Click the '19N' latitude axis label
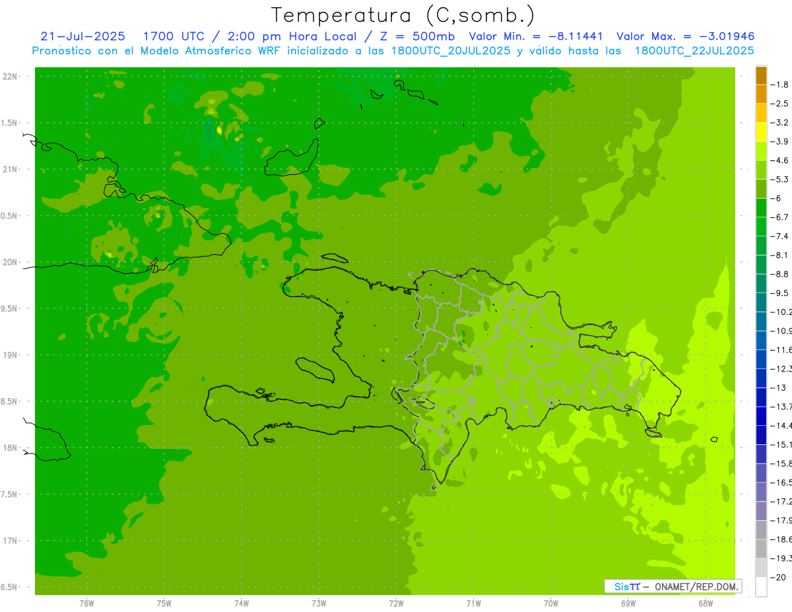 pos(10,355)
